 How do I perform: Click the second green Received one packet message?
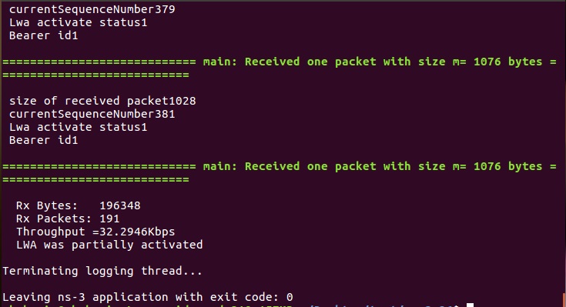(x=279, y=166)
